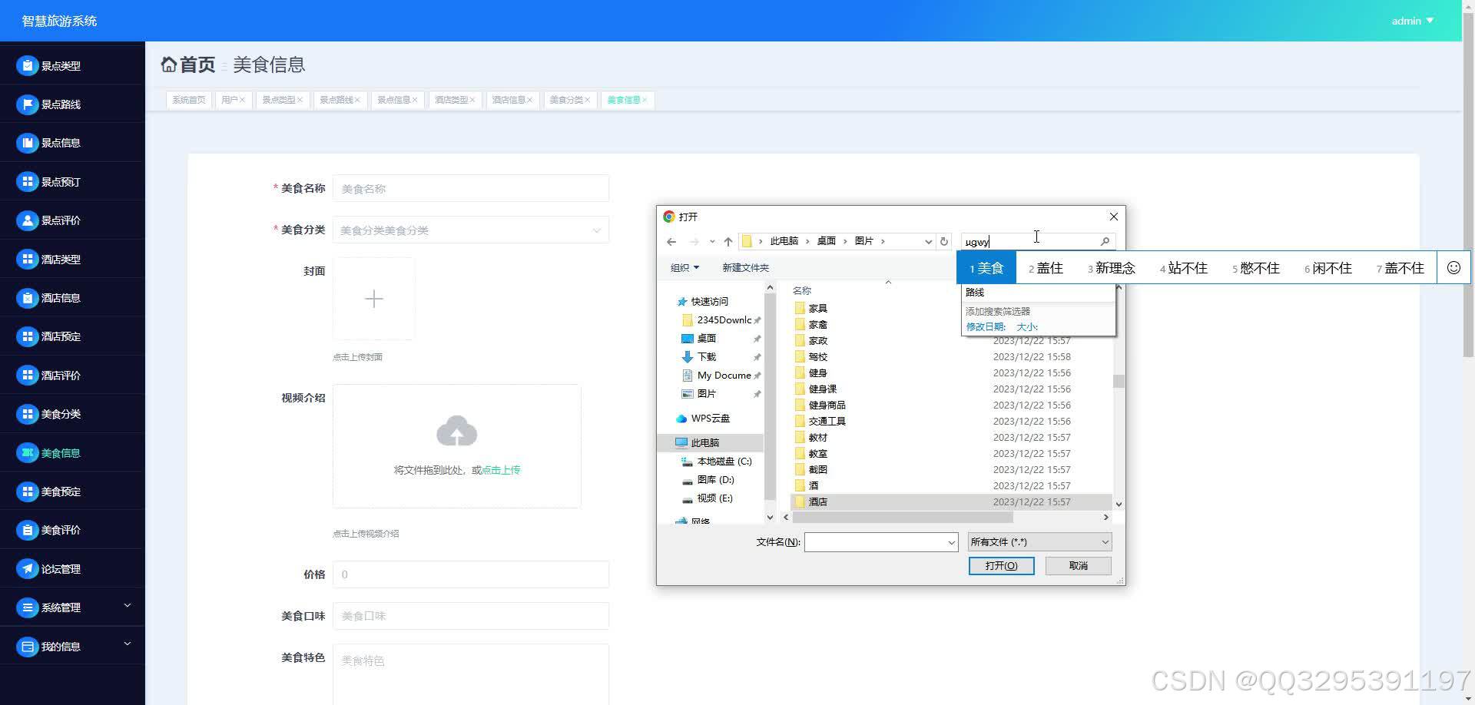Screen dimensions: 1475x705
Task: Click the plus icon to upload 封面
Action: pyautogui.click(x=374, y=299)
